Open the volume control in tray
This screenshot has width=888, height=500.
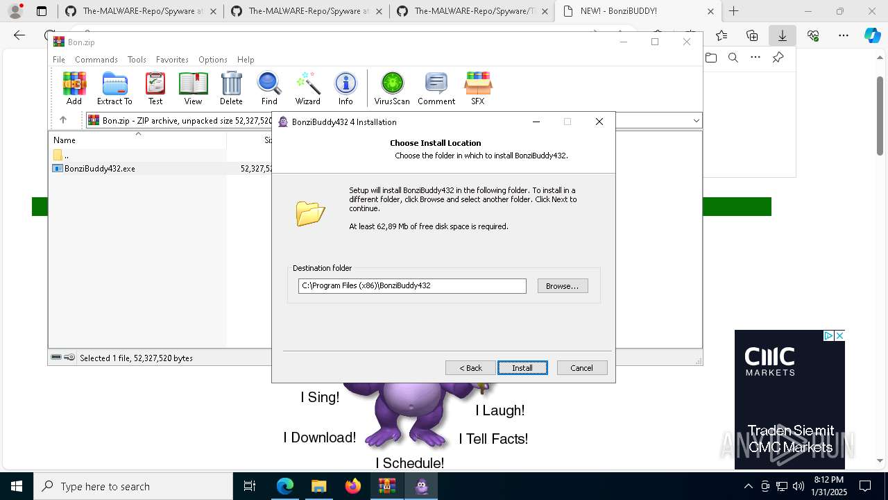click(x=799, y=486)
